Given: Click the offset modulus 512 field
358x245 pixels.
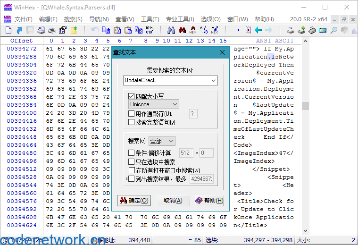Looking at the screenshot, I should pos(186,152).
